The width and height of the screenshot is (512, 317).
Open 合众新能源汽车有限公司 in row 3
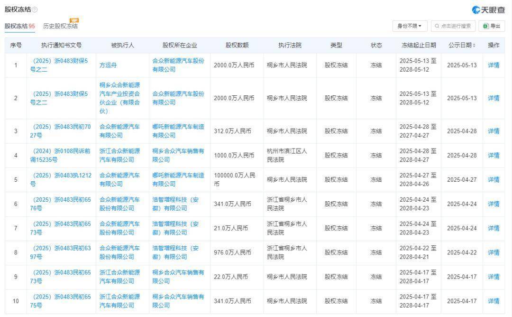tap(119, 131)
